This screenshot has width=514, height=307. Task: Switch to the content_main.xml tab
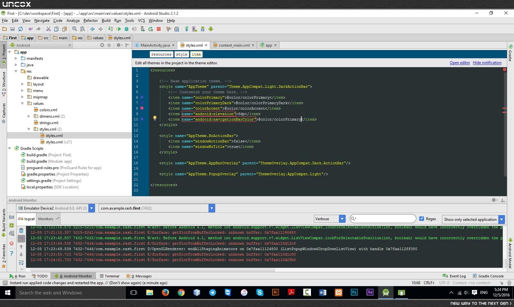point(234,45)
